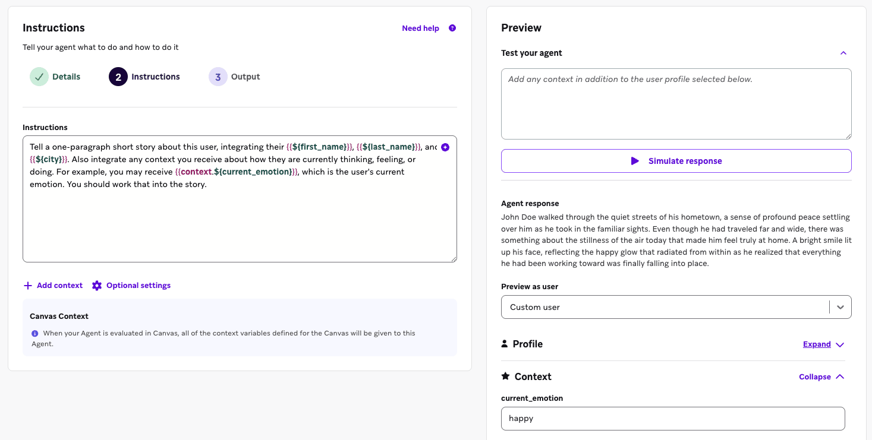This screenshot has width=872, height=440.
Task: Click the Optional settings link
Action: 137,285
